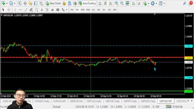Select the Cursor arrow tool
Screen dimensions: 194x109
[3, 10]
